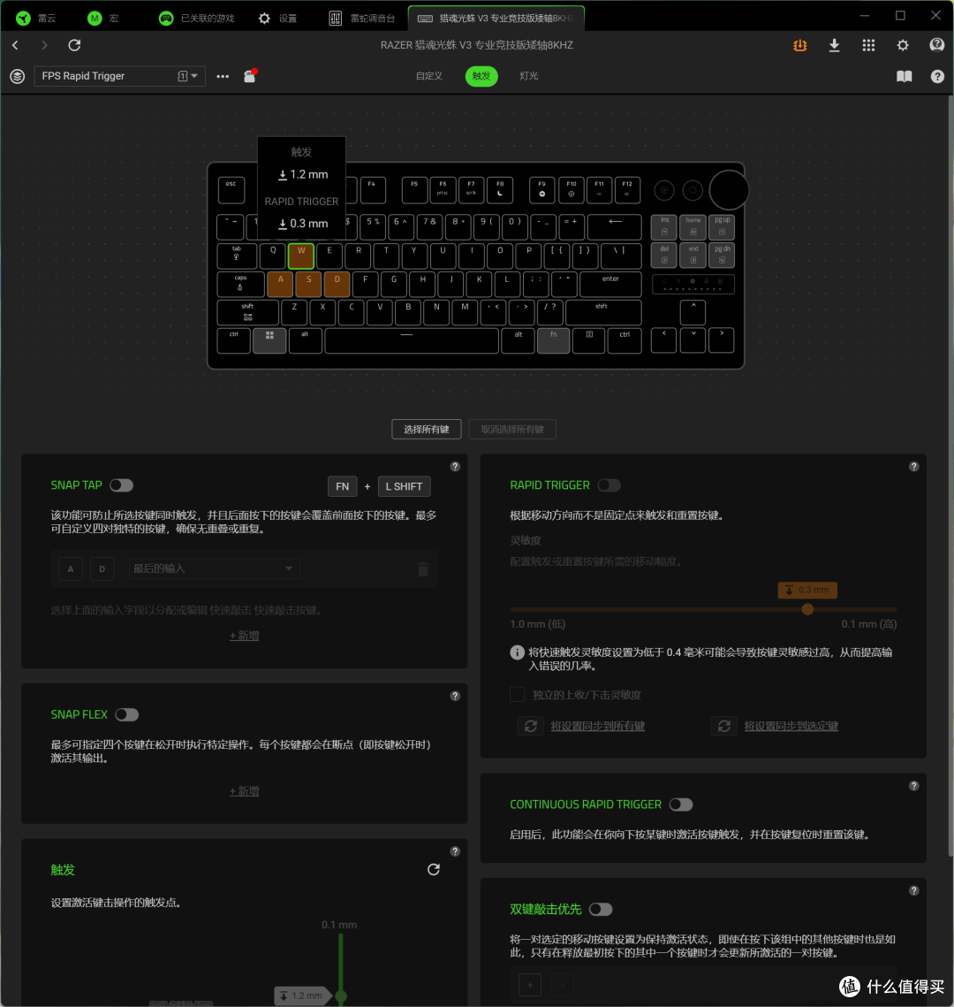Screen dimensions: 954x1007
Task: Click the help question mark under header
Action: click(936, 76)
